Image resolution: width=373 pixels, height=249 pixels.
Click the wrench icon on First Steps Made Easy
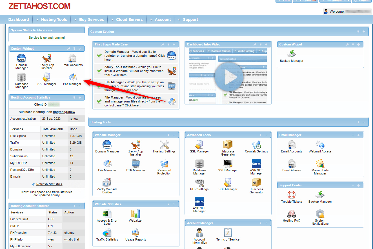163,45
